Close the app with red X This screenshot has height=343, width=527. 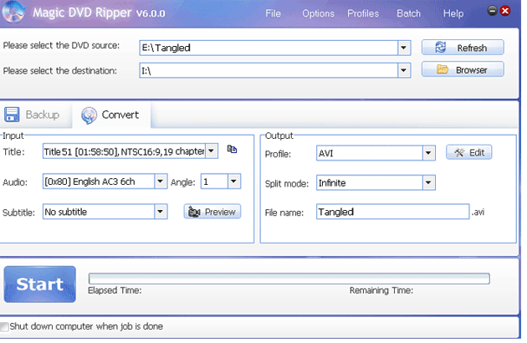click(504, 11)
